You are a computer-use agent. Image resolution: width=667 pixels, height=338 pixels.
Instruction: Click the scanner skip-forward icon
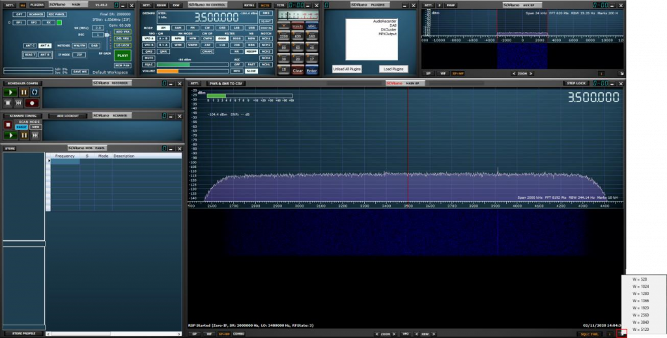click(34, 135)
